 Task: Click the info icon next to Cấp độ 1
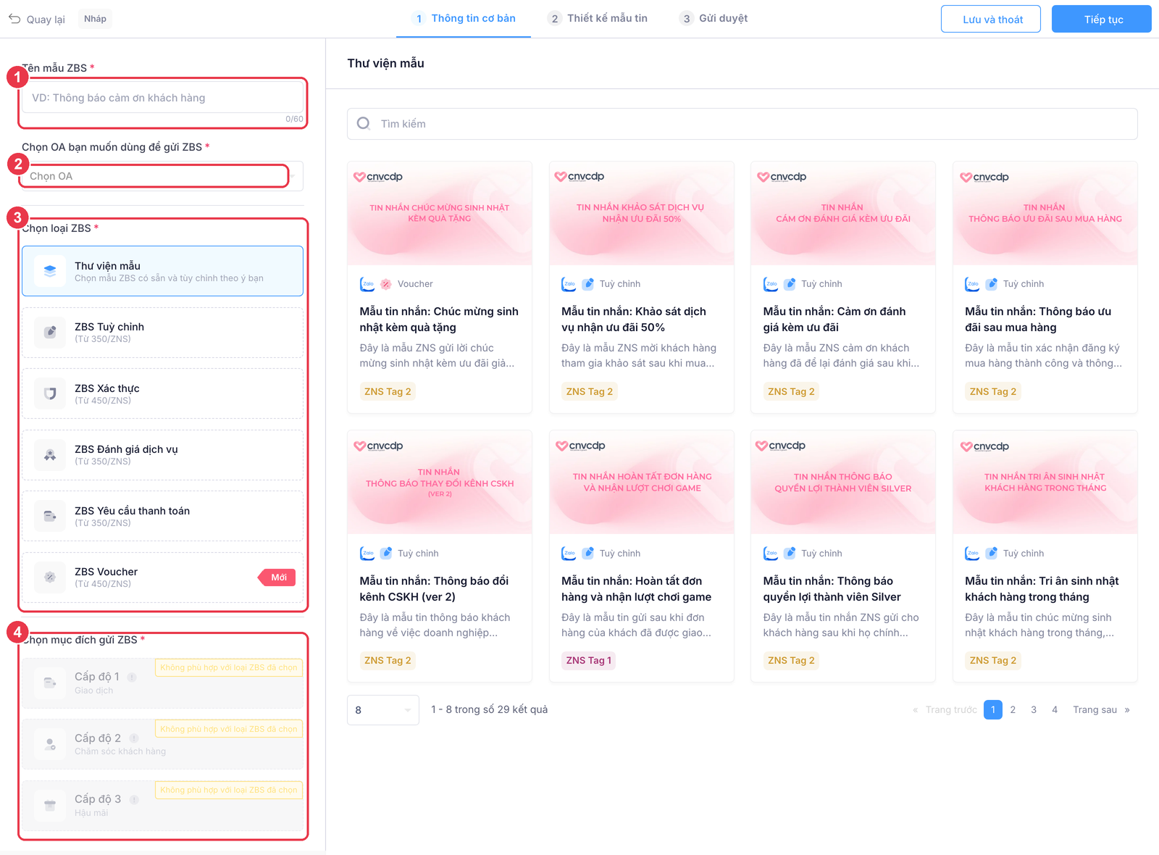(132, 677)
